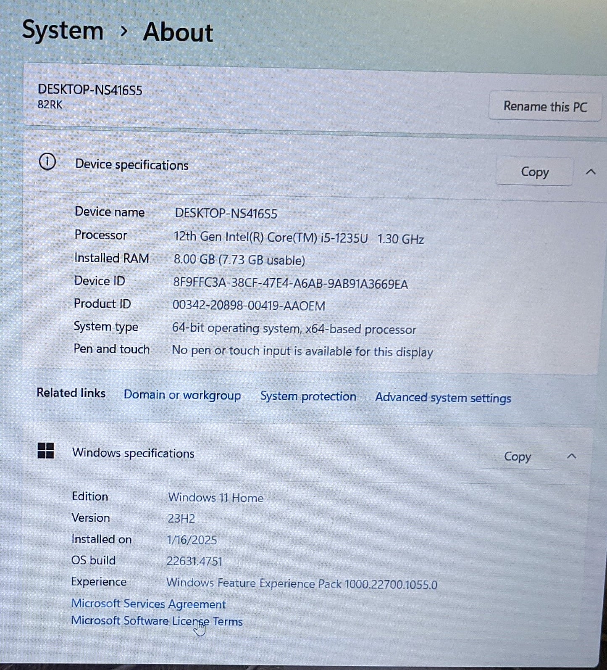Open Advanced system settings link
This screenshot has width=607, height=670.
(x=443, y=398)
